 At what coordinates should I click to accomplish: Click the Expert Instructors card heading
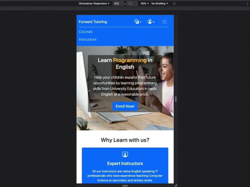coord(125,164)
